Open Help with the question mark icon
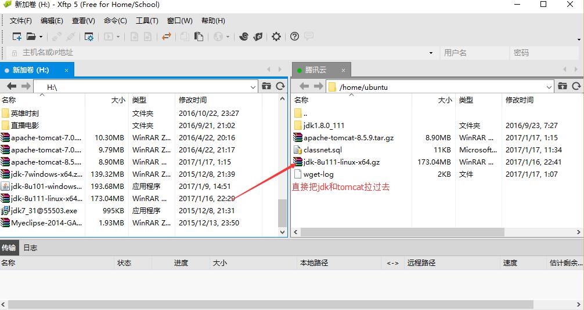This screenshot has width=584, height=310. point(294,37)
